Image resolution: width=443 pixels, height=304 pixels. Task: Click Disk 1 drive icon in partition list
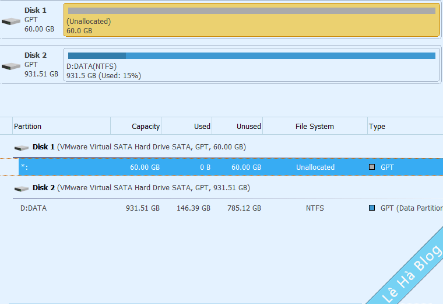(22, 148)
